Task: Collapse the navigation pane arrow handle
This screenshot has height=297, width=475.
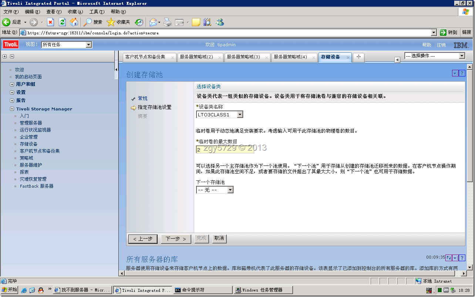Action: pos(116,69)
